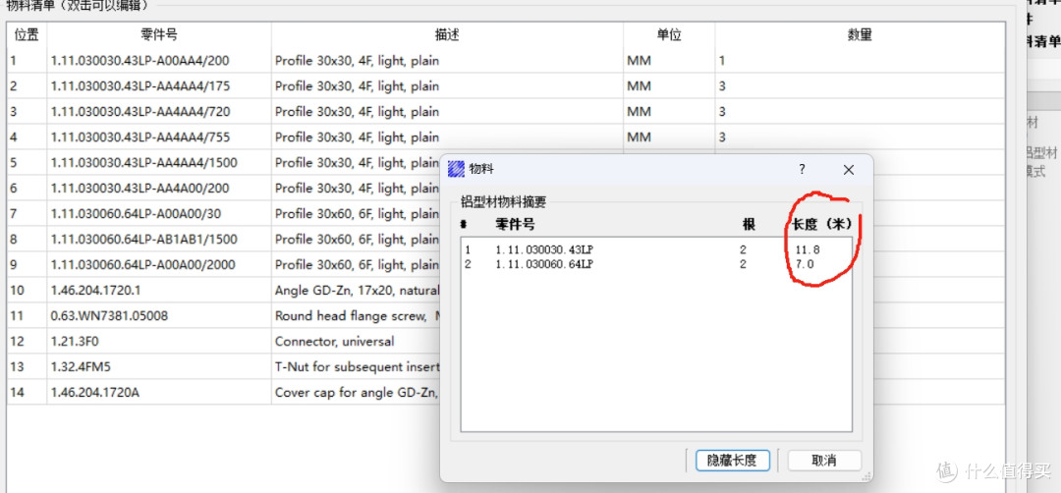1061x493 pixels.
Task: Select part 1.11.030060.64LP-AB1AB1/1500
Action: point(144,240)
